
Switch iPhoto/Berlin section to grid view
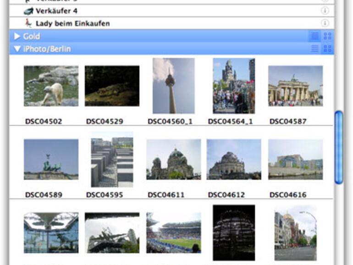(x=327, y=49)
